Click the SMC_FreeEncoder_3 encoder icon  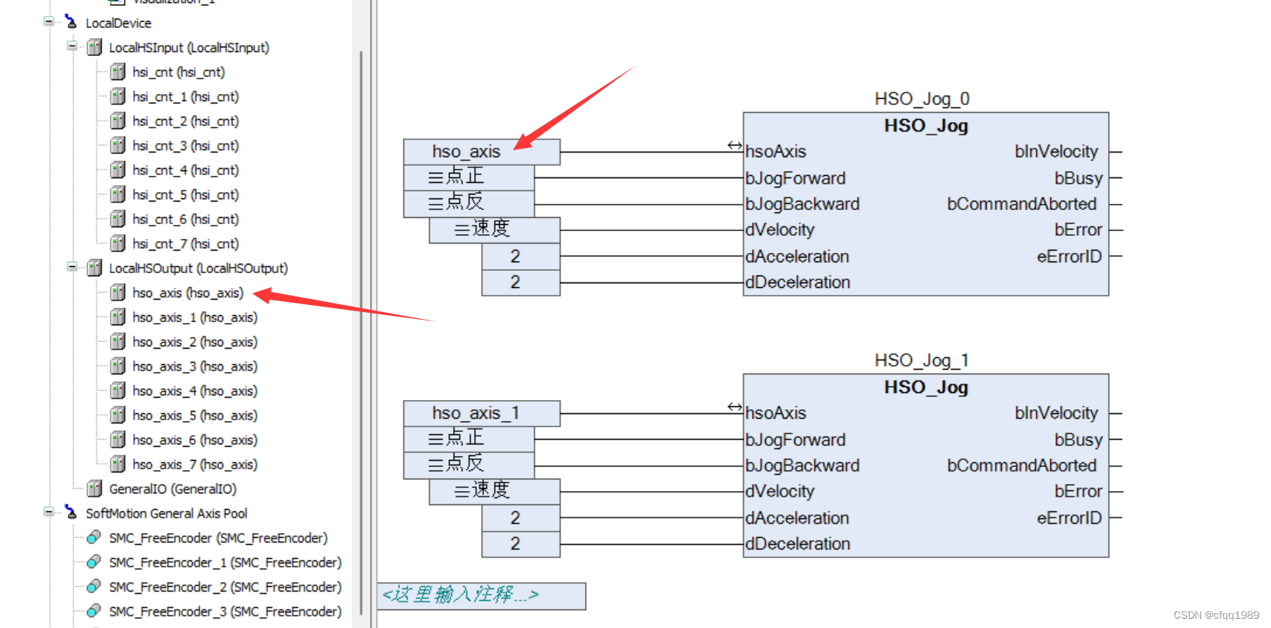pyautogui.click(x=93, y=611)
